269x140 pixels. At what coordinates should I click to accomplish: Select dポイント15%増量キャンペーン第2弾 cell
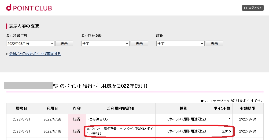pyautogui.click(x=121, y=131)
